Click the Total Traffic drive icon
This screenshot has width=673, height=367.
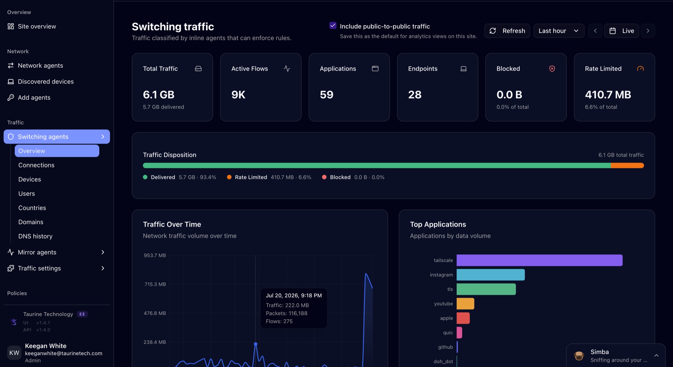coord(198,69)
